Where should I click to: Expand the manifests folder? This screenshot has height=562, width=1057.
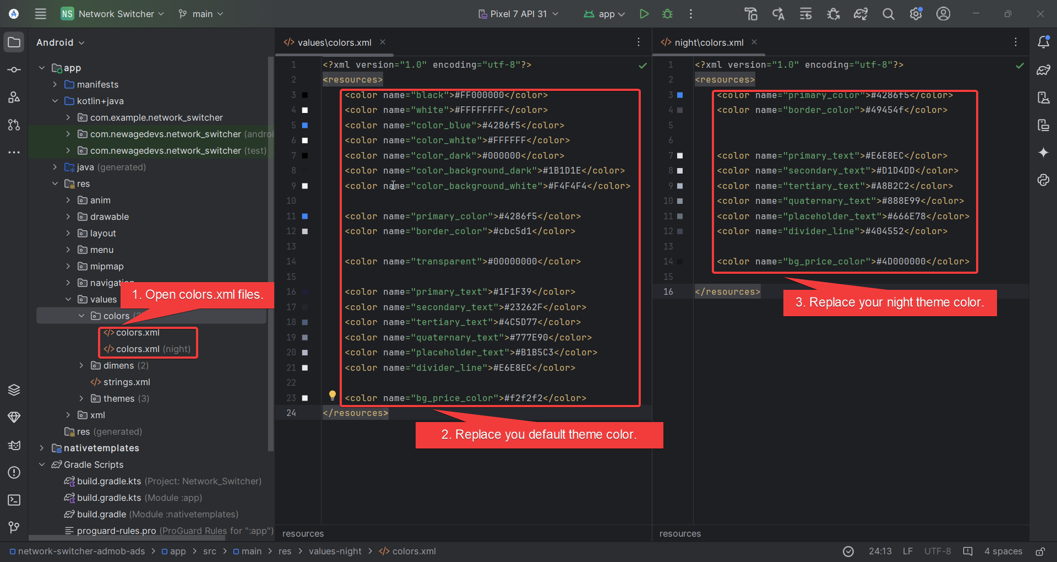pyautogui.click(x=55, y=84)
